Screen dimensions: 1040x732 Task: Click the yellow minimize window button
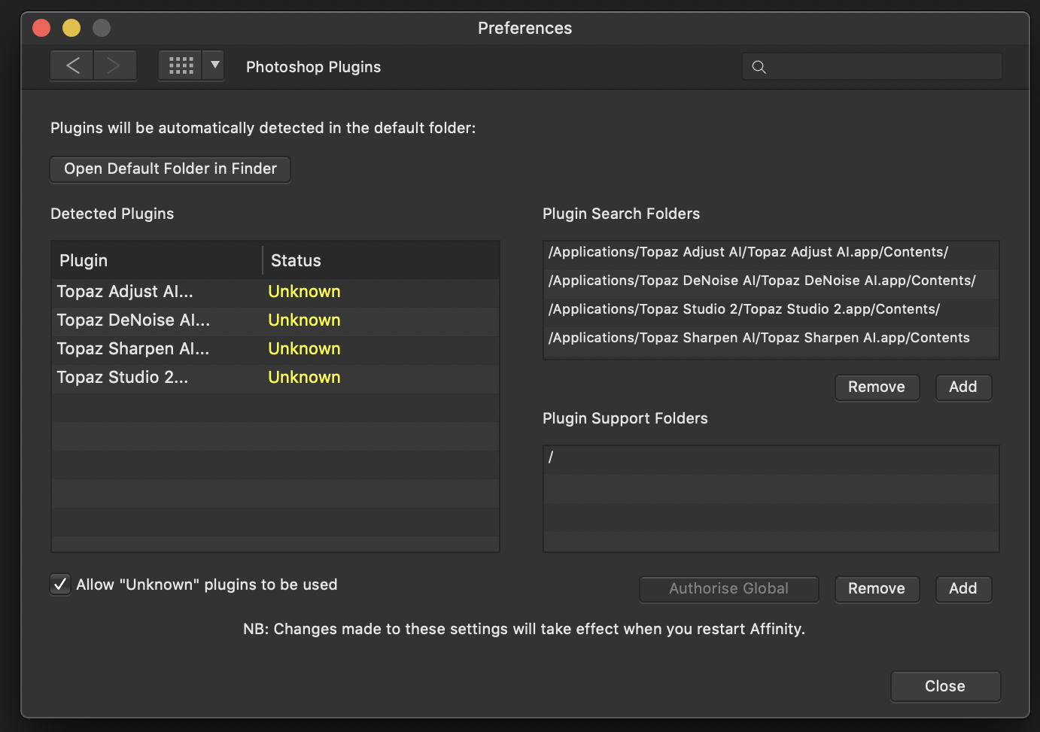tap(71, 28)
